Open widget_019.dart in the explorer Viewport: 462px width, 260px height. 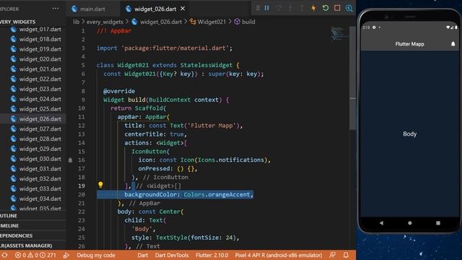(x=40, y=49)
